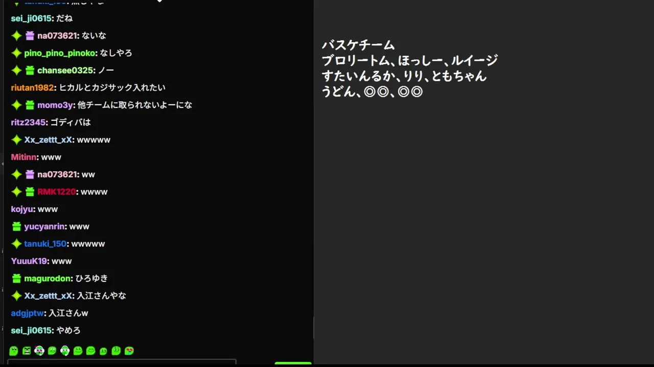This screenshot has height=367, width=654.
Task: Click the message ひろゆき
Action: point(91,278)
